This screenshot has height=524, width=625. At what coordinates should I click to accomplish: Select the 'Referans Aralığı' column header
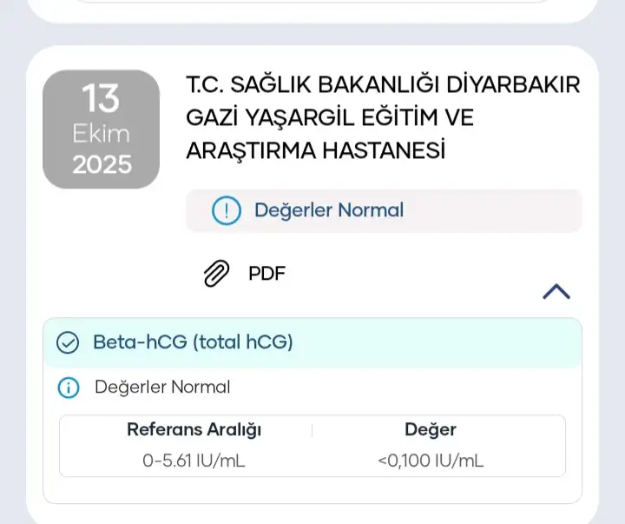click(x=194, y=429)
